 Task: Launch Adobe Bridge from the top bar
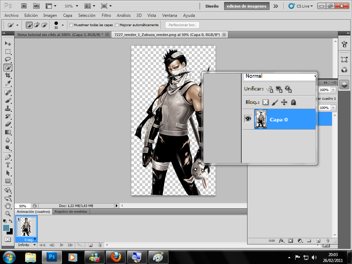coord(24,6)
